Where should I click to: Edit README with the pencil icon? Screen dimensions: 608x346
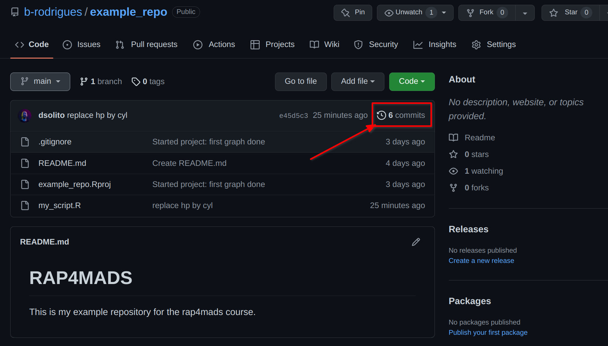pos(416,242)
